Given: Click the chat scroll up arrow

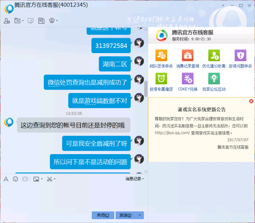Looking at the screenshot, I should click(x=146, y=30).
